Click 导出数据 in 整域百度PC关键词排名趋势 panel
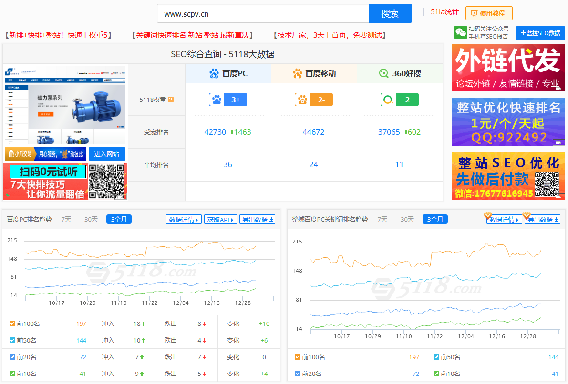568x384 pixels. 543,219
